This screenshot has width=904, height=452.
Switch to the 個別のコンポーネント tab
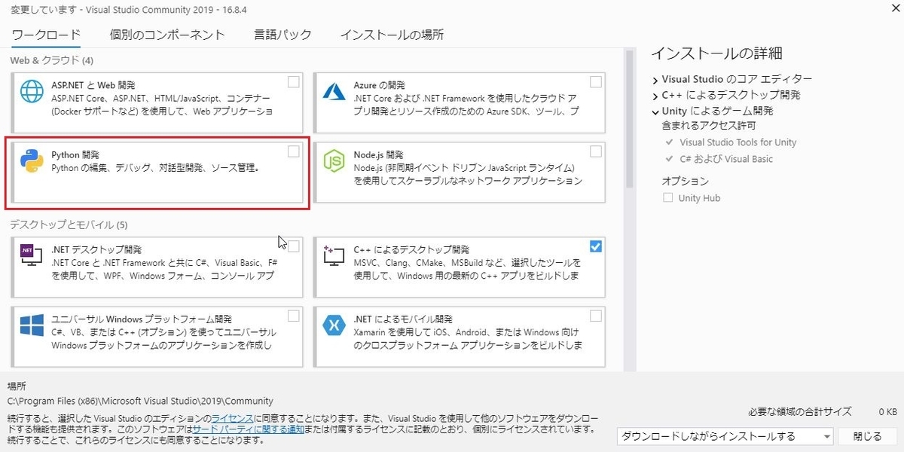pos(167,34)
